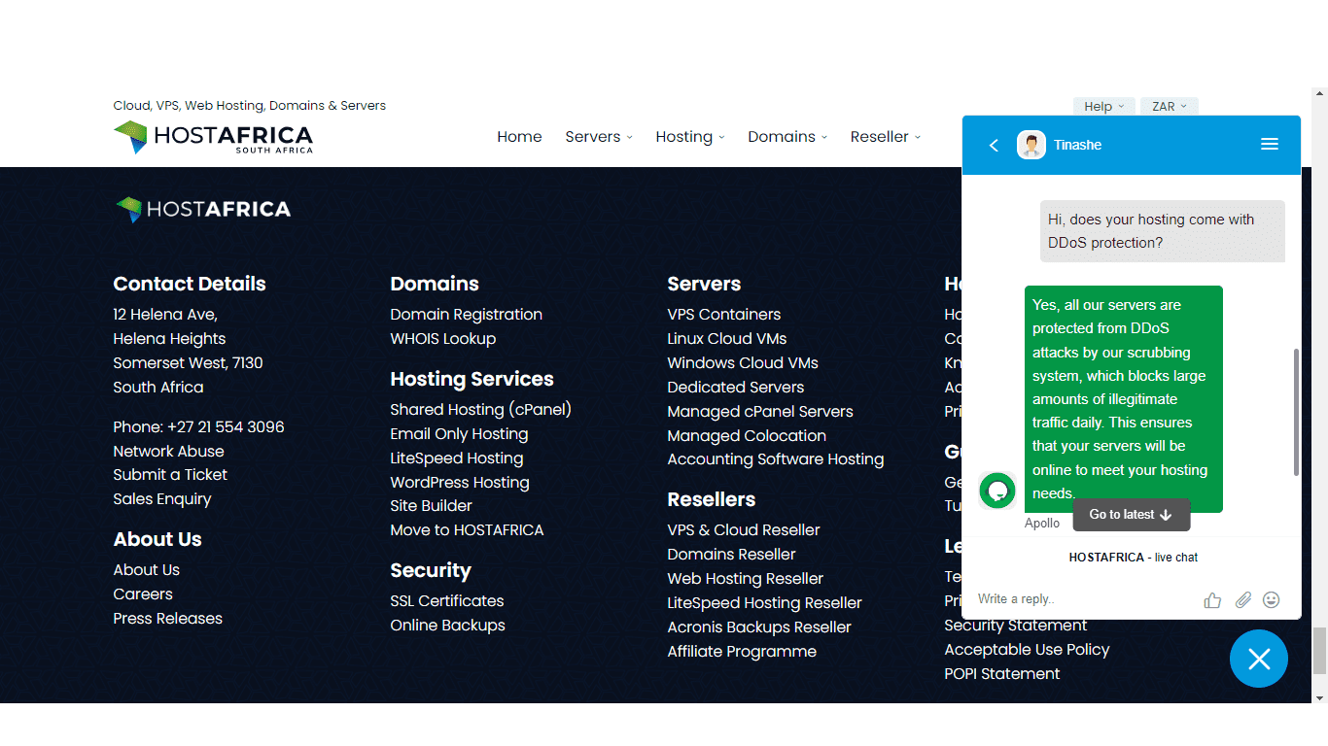The image size is (1328, 746).
Task: Open Submit a Ticket link
Action: click(x=169, y=475)
